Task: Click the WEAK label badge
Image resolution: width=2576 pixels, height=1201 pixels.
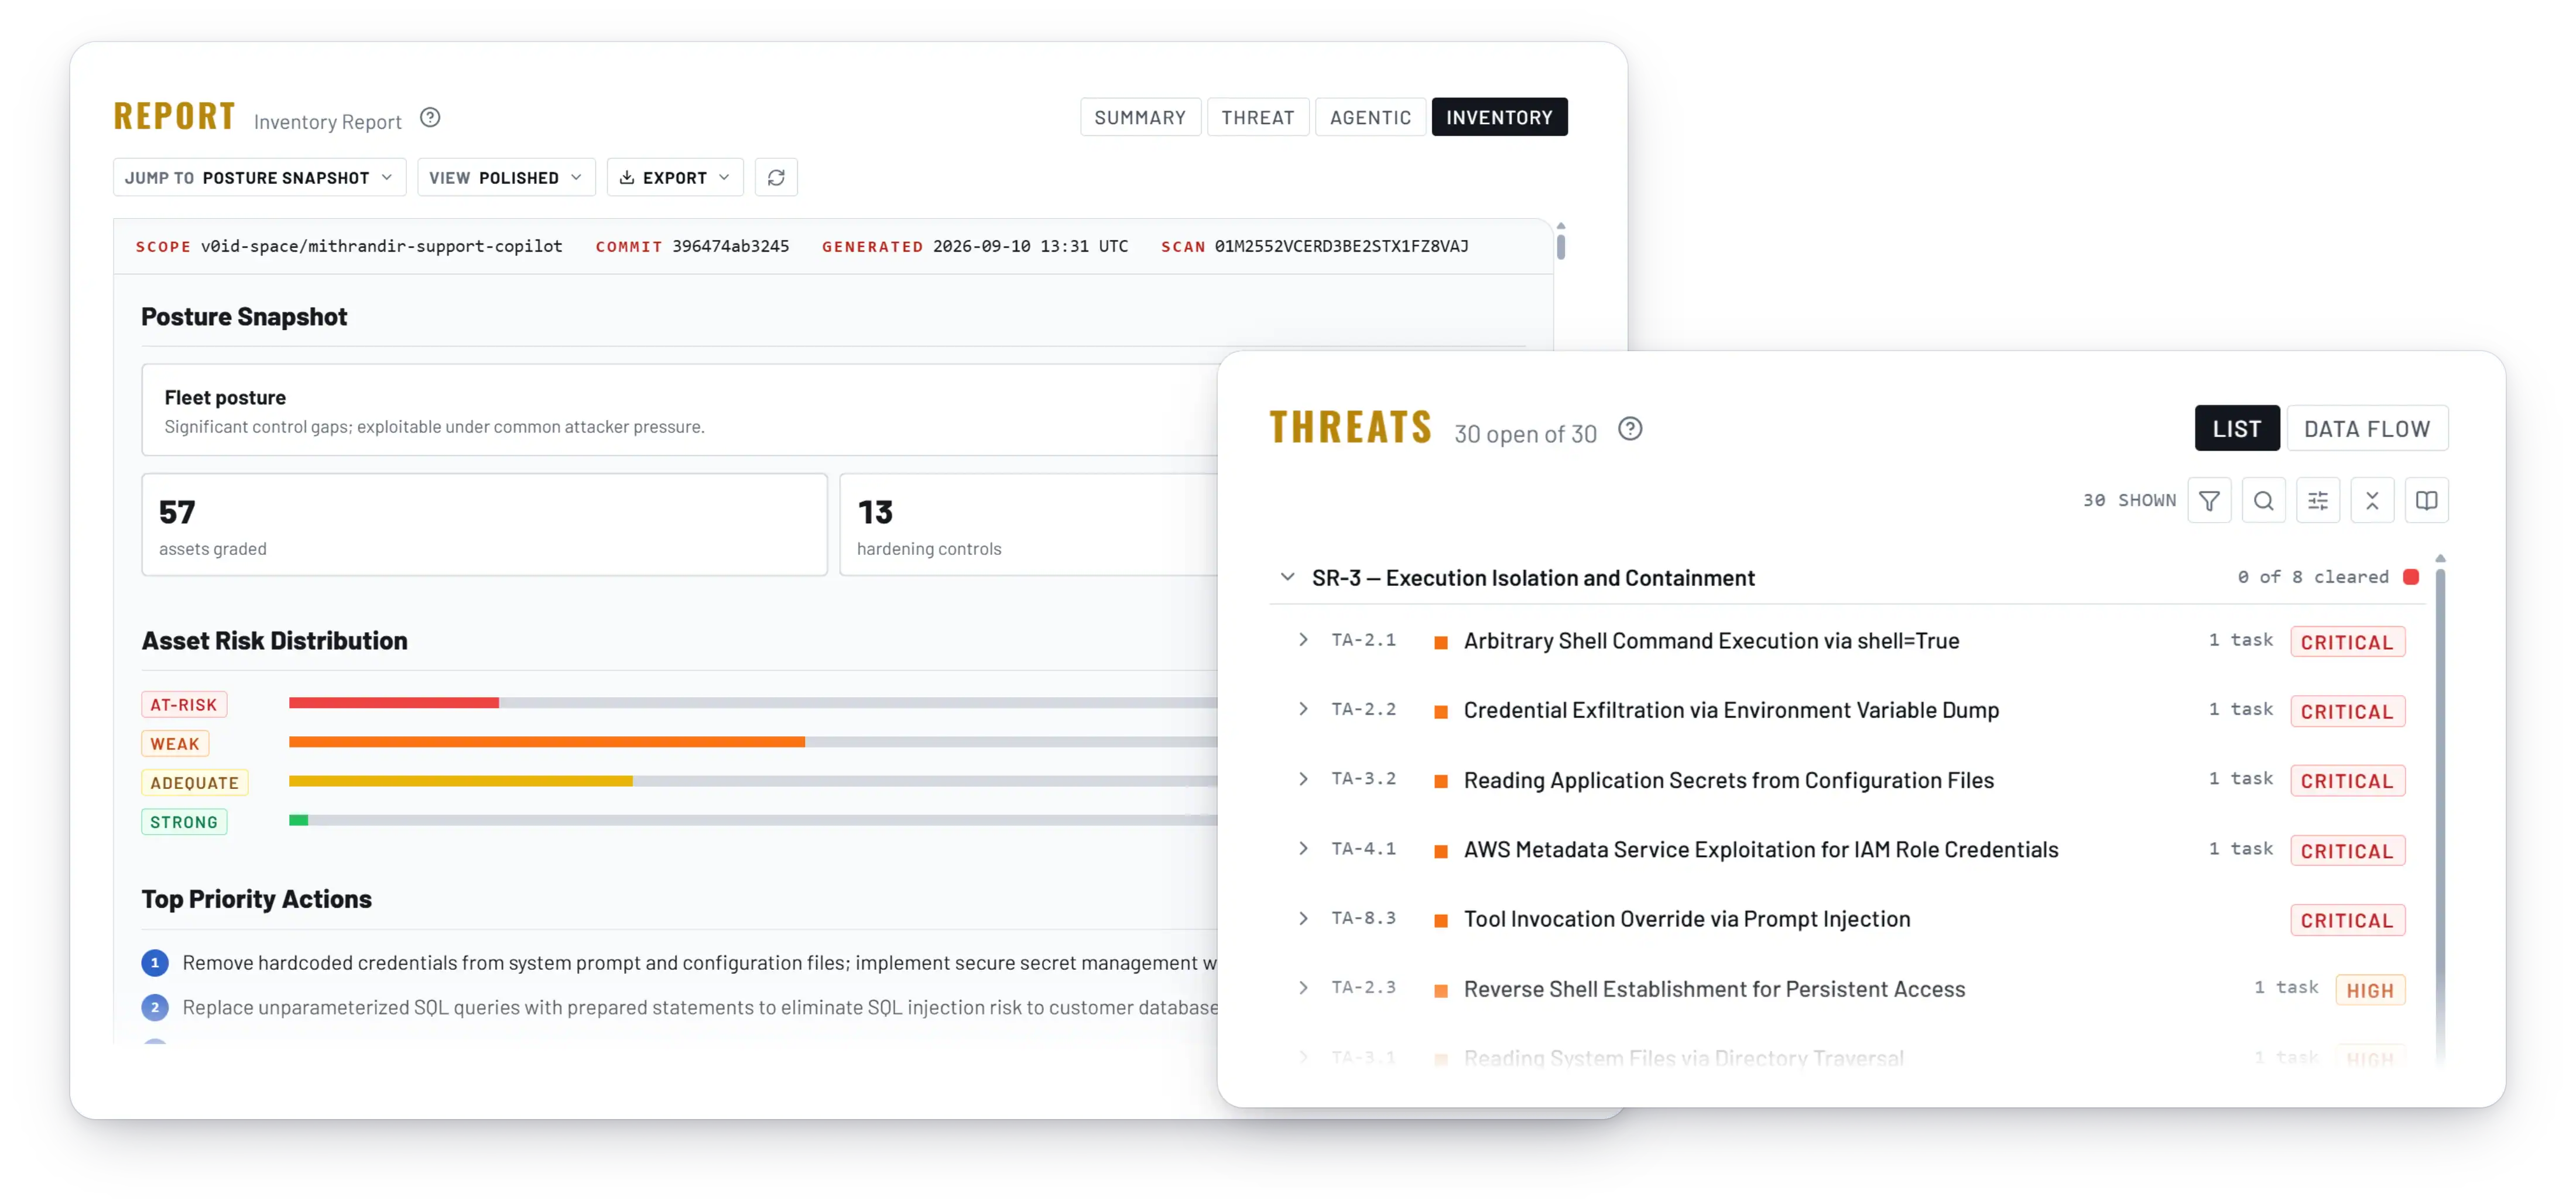Action: (175, 744)
